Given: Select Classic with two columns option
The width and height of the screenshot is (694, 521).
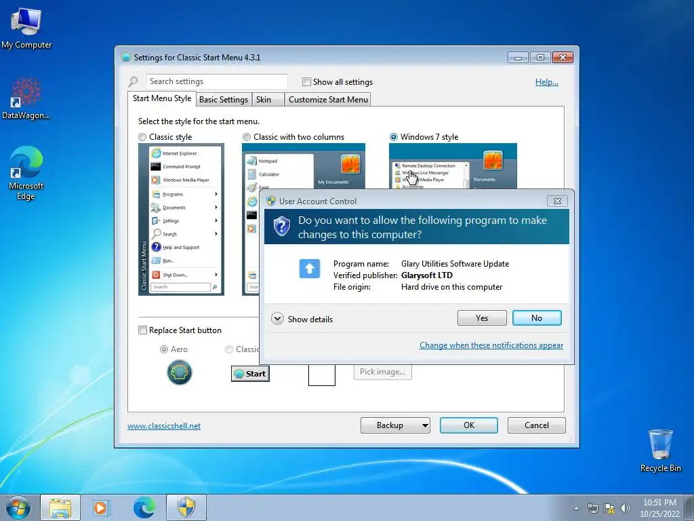Looking at the screenshot, I should tap(247, 137).
